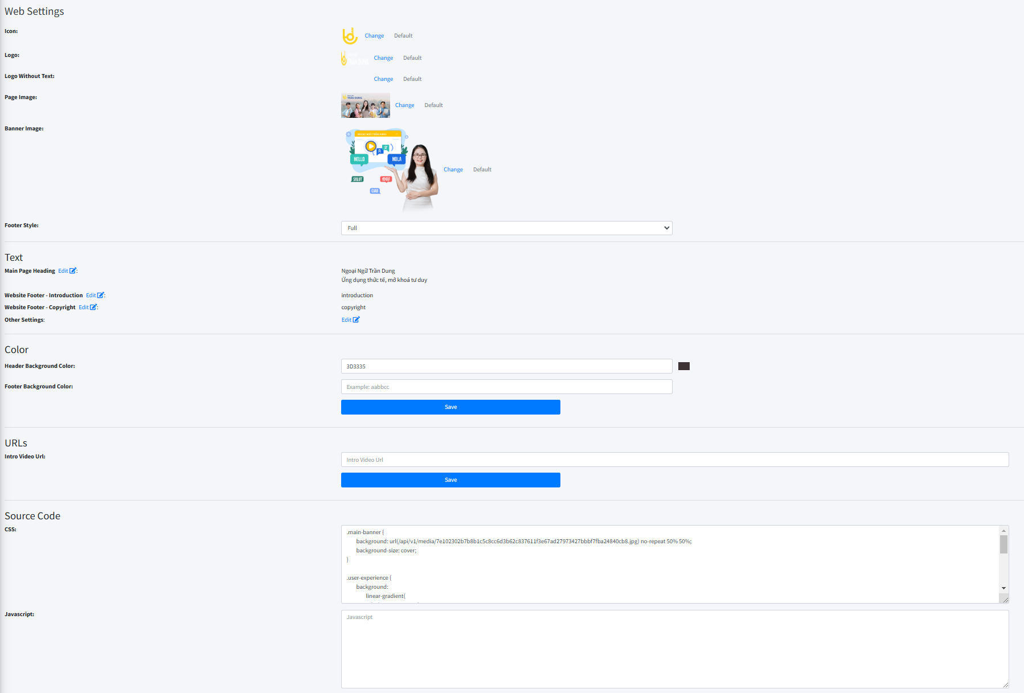
Task: Focus the Header Background Color field
Action: coord(506,367)
